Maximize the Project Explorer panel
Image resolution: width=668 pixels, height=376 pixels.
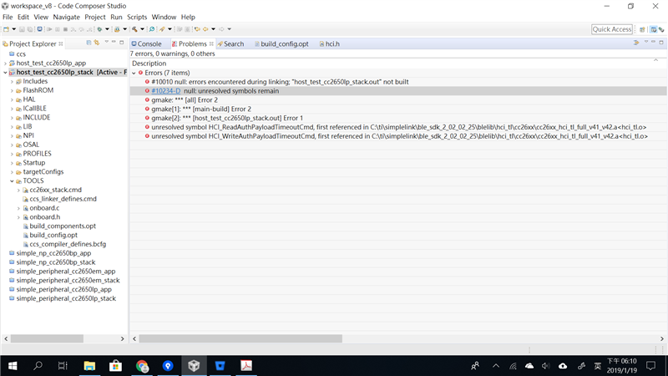(121, 43)
